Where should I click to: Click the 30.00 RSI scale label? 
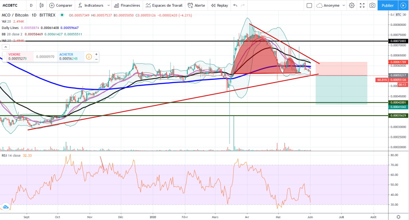[394, 205]
